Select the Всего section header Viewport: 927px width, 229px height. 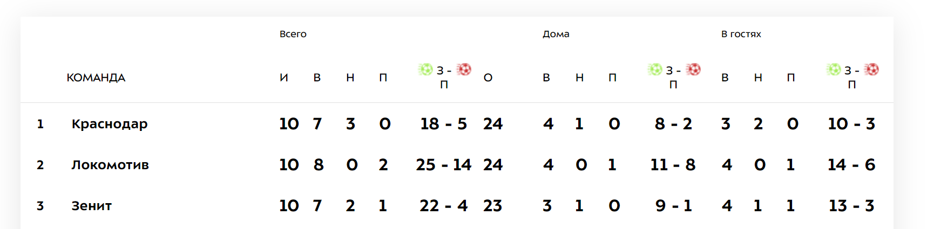[293, 34]
